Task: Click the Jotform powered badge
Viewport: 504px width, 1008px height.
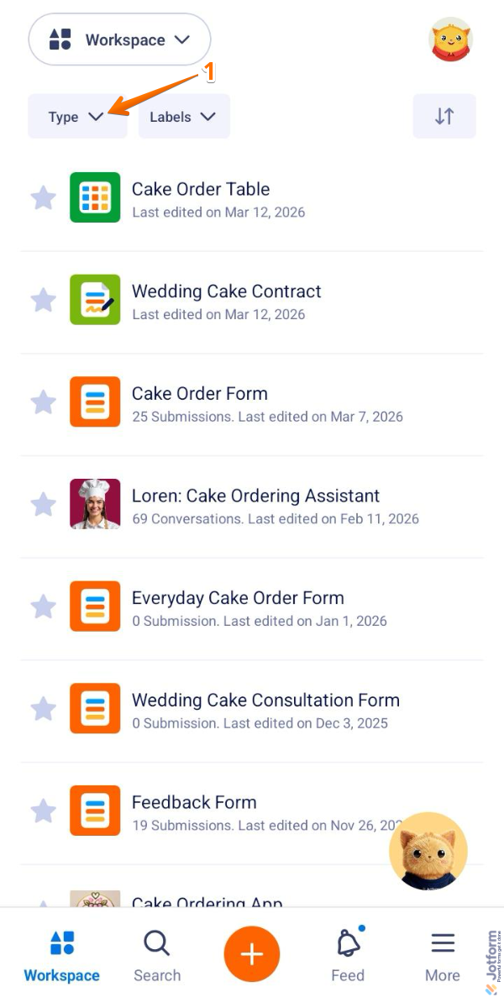Action: [x=493, y=958]
